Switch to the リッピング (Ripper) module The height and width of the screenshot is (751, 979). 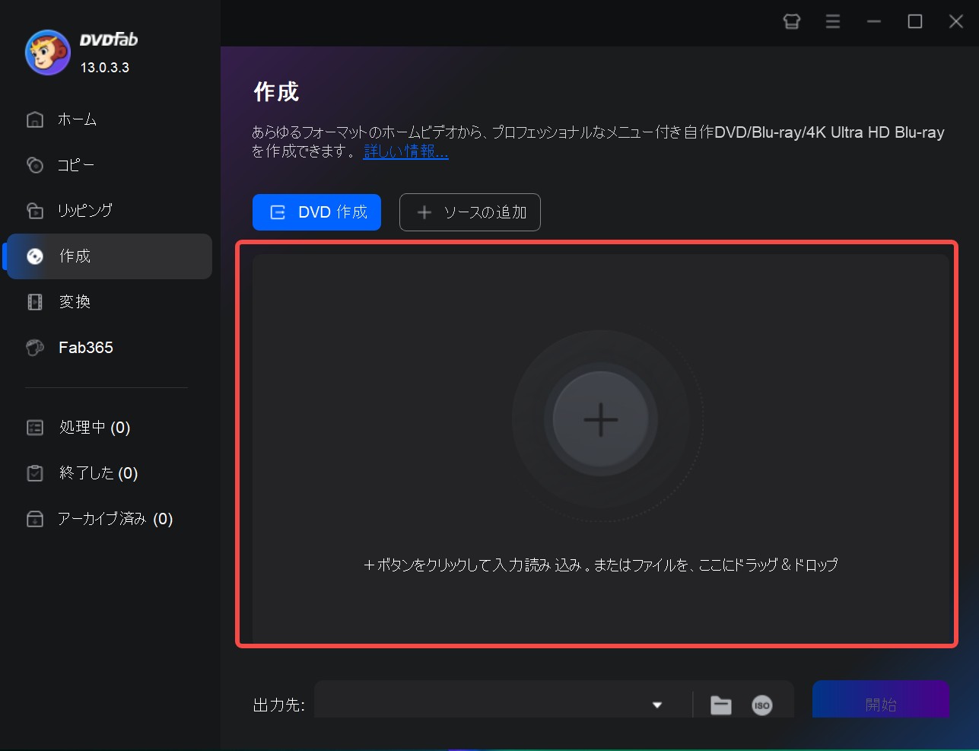(x=84, y=210)
